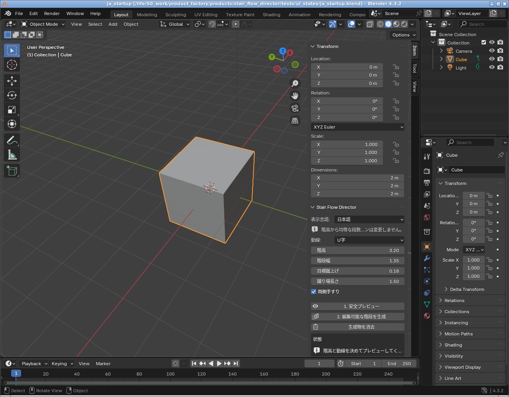
Task: Click the Blender logo menu icon
Action: coord(8,13)
